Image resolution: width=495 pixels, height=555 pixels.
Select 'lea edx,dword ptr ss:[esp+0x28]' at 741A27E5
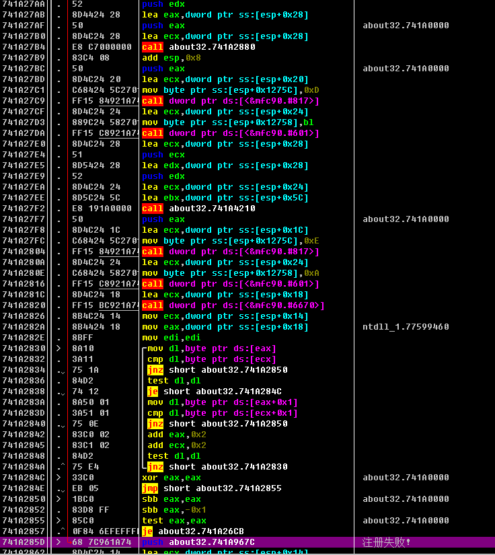[225, 165]
